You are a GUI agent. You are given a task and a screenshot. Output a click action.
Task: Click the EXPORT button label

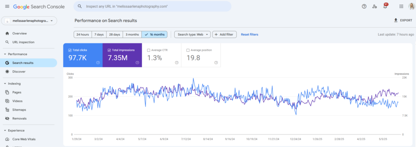(x=406, y=20)
